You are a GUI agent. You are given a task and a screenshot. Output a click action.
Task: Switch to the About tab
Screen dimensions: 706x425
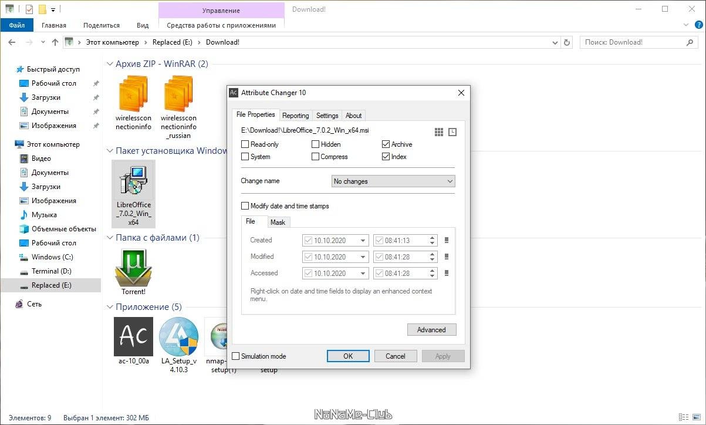(354, 116)
